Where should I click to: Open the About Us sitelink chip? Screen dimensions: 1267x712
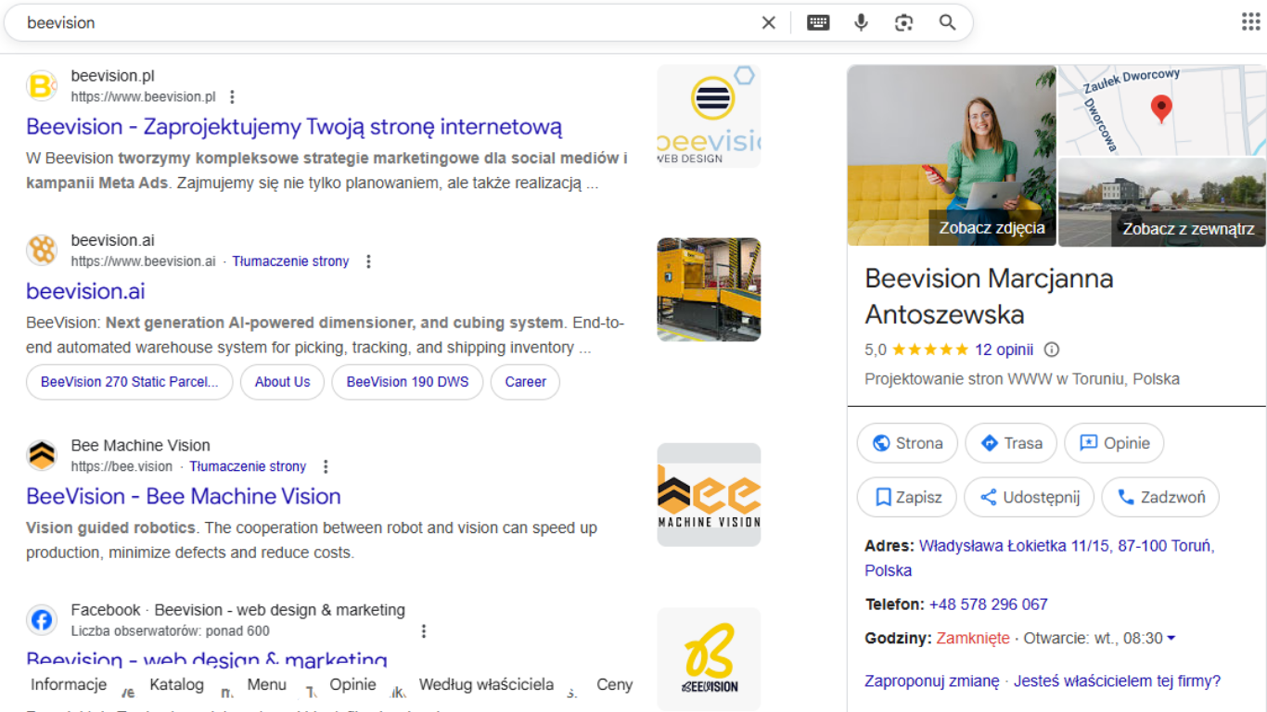[283, 382]
